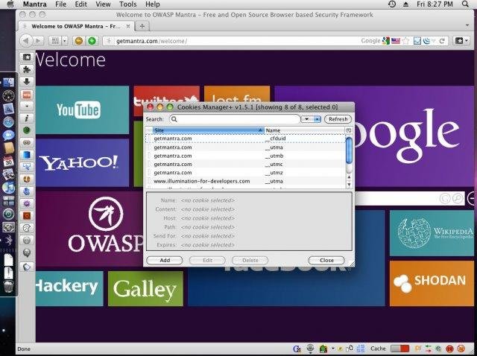Image resolution: width=477 pixels, height=356 pixels.
Task: Click the Time Machine icon in the menu bar
Action: [392, 4]
